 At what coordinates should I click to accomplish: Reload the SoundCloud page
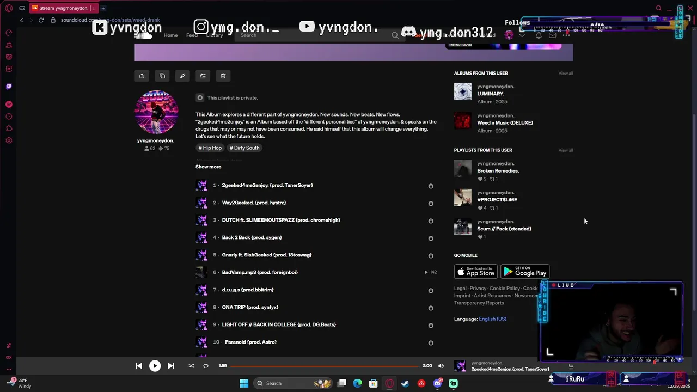(x=41, y=20)
